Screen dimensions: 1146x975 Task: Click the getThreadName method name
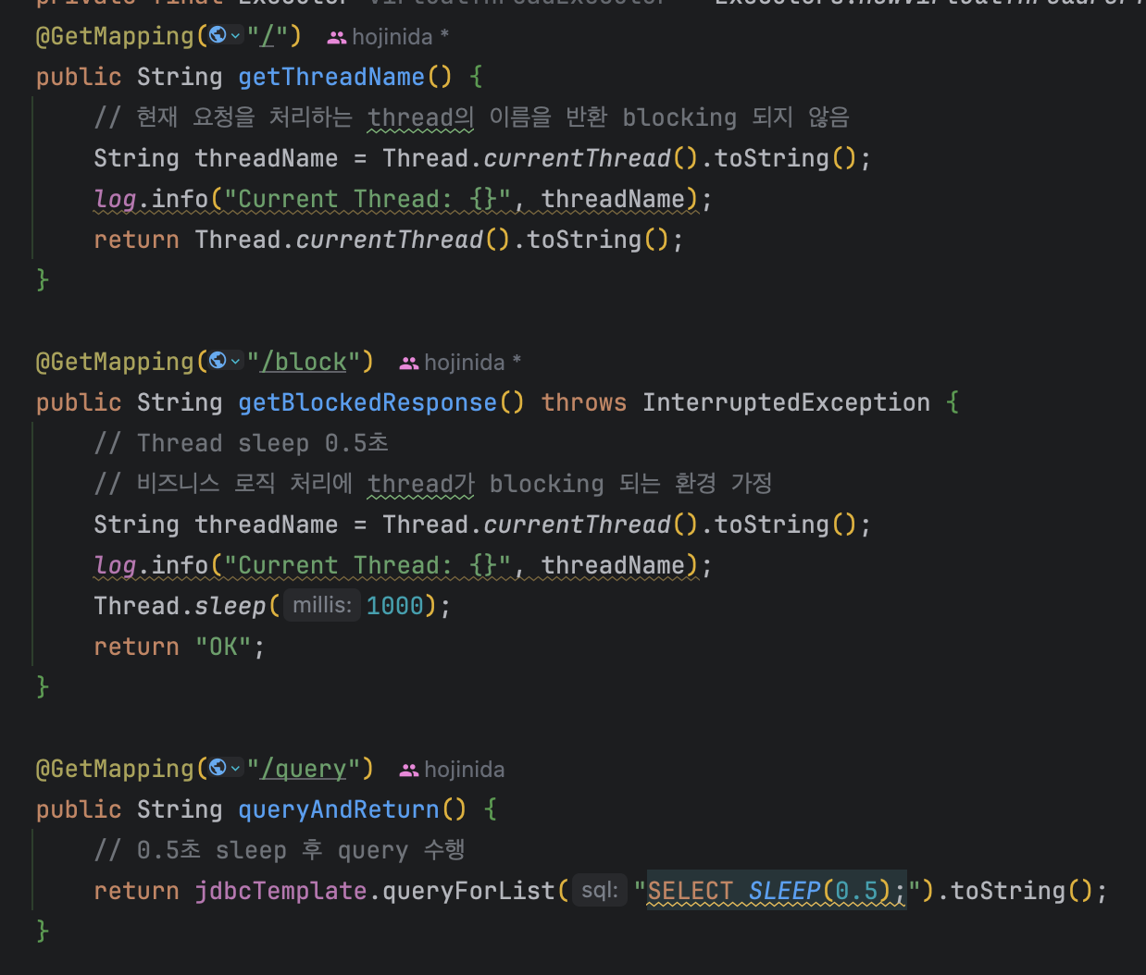pos(331,77)
